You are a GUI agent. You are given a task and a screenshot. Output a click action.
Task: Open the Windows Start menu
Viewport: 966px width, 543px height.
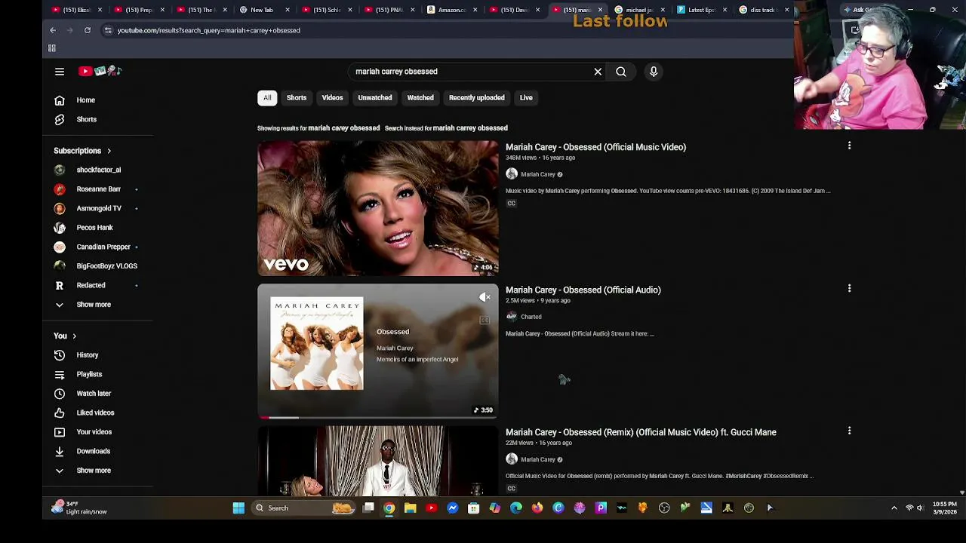pyautogui.click(x=238, y=508)
